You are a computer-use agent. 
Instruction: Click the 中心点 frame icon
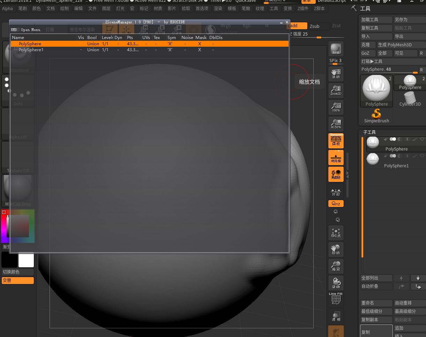pyautogui.click(x=336, y=233)
